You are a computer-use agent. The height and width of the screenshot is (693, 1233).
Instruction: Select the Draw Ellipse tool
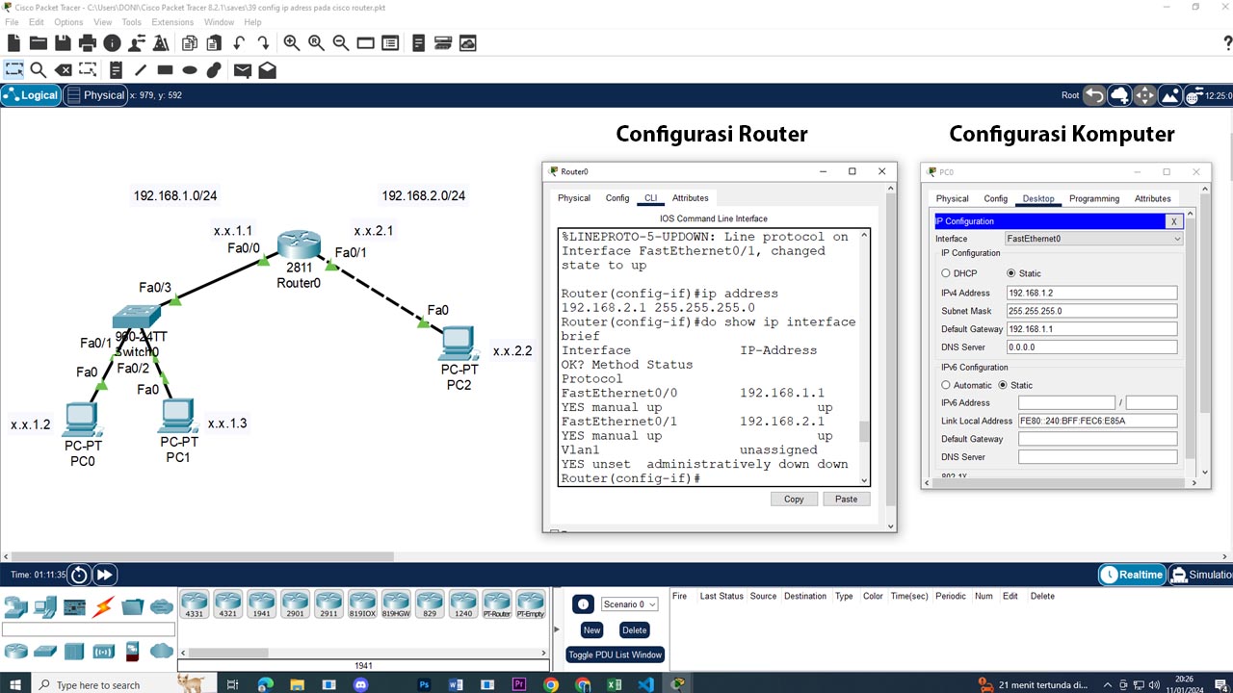[190, 69]
